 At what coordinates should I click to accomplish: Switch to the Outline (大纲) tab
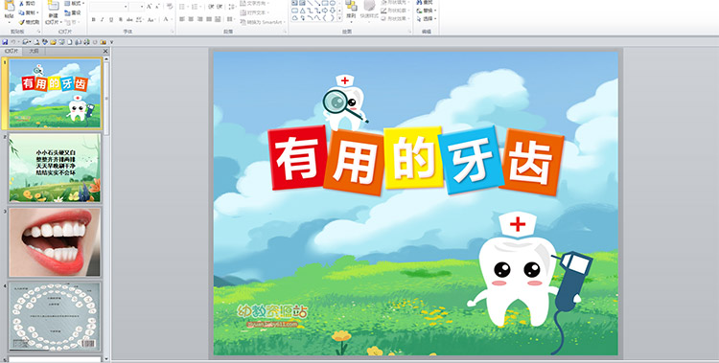[x=34, y=52]
